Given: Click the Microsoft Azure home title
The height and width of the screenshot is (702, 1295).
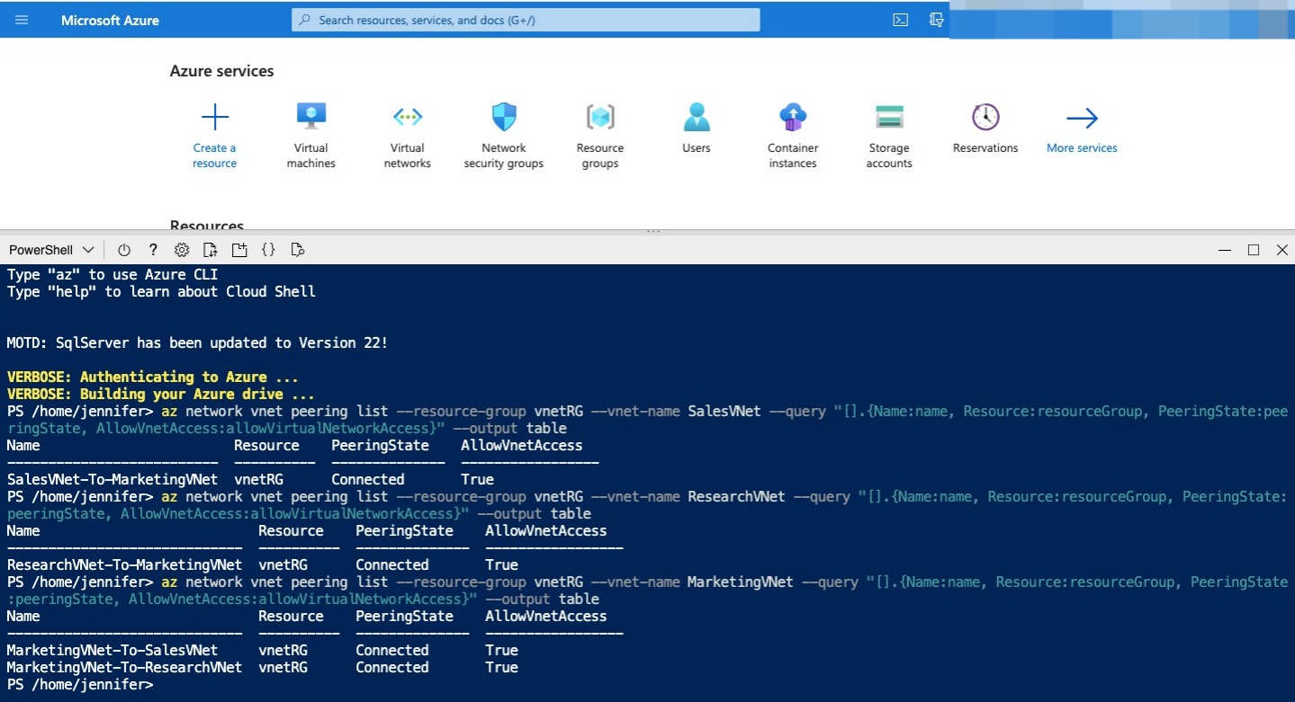Looking at the screenshot, I should click(110, 20).
